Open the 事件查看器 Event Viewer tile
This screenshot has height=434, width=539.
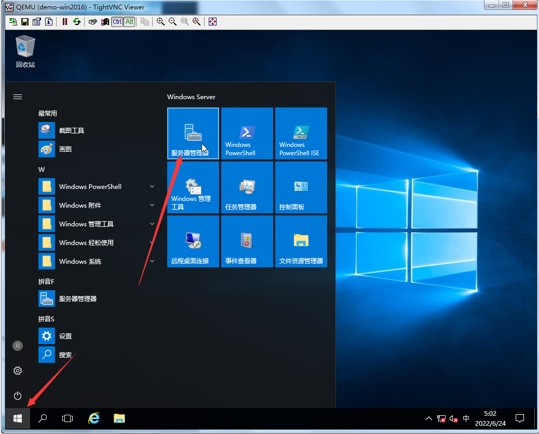point(247,241)
